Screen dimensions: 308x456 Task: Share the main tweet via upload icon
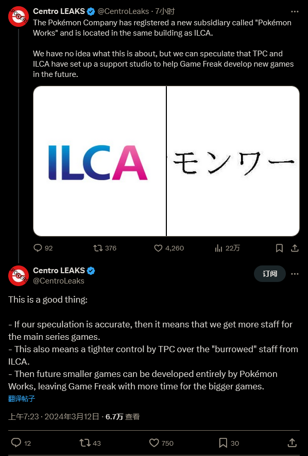(292, 443)
